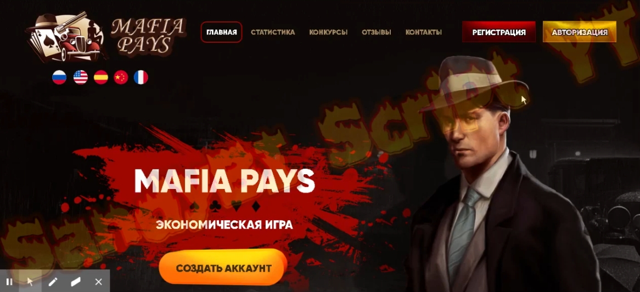This screenshot has width=640, height=292.
Task: Select the United States flag language icon
Action: click(x=80, y=77)
